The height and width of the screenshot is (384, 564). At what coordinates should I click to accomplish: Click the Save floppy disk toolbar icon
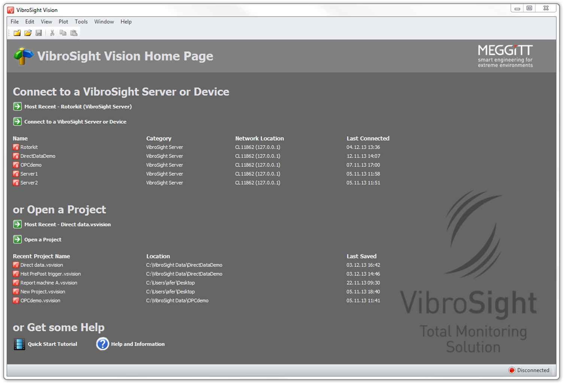click(x=39, y=33)
